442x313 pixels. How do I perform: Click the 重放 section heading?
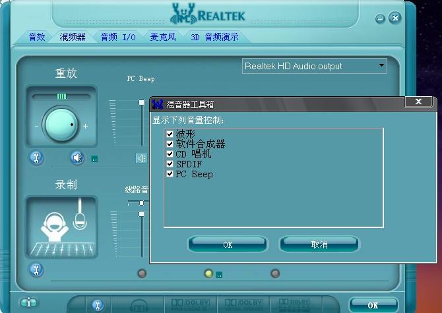click(x=66, y=73)
